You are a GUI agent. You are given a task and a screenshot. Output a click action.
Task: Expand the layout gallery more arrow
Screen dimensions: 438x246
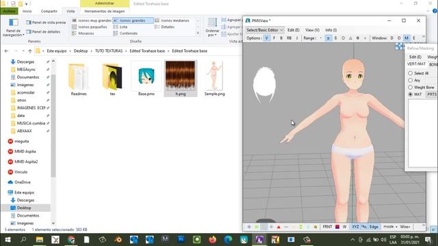point(198,33)
